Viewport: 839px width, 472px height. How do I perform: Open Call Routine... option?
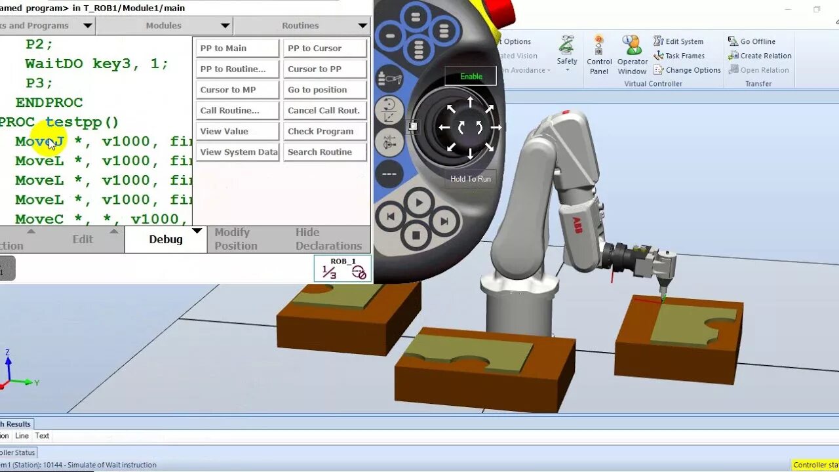(x=237, y=110)
